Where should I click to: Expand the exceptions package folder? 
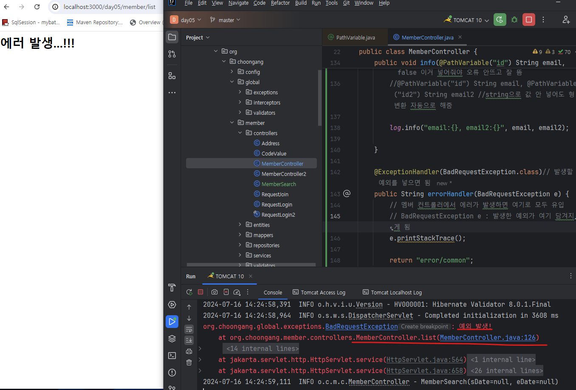(240, 92)
